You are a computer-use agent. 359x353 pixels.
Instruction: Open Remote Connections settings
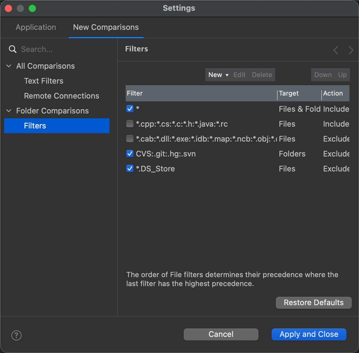62,96
